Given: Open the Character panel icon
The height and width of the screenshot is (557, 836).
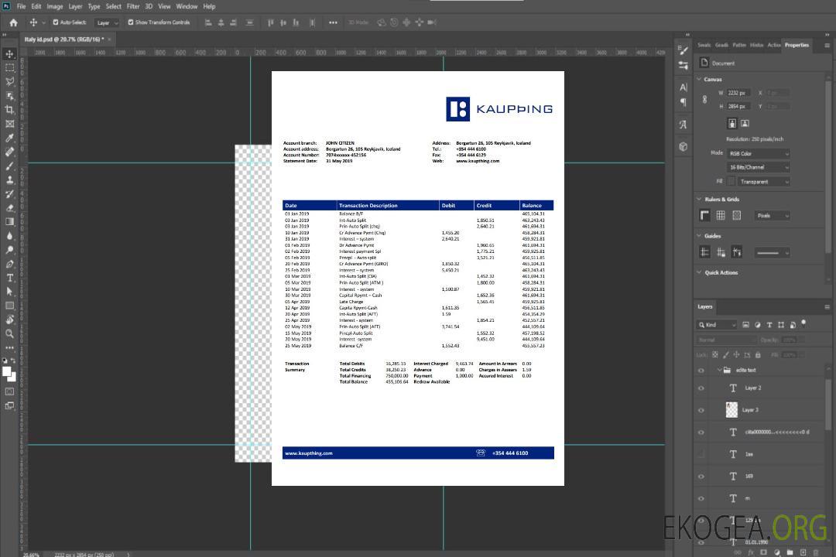Looking at the screenshot, I should pyautogui.click(x=683, y=87).
